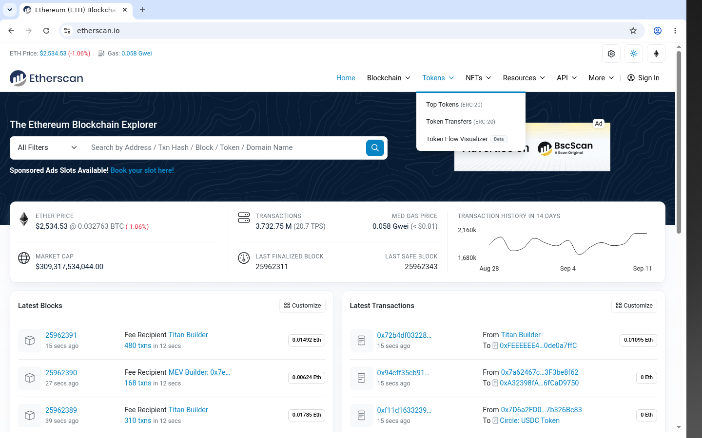Bookmark this page with the star icon

tap(633, 31)
